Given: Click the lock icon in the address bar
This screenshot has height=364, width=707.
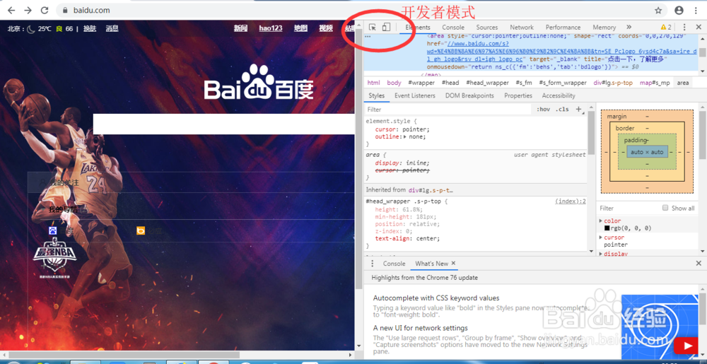Looking at the screenshot, I should (x=65, y=10).
